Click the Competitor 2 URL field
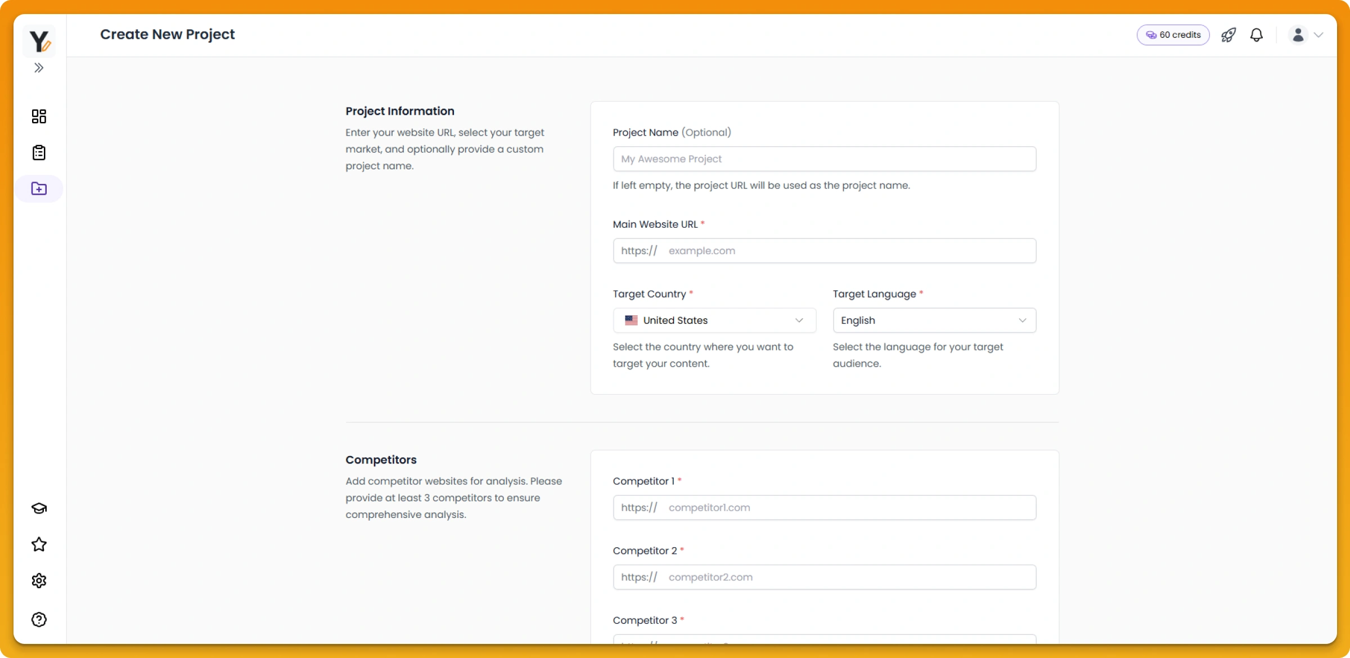 point(849,578)
